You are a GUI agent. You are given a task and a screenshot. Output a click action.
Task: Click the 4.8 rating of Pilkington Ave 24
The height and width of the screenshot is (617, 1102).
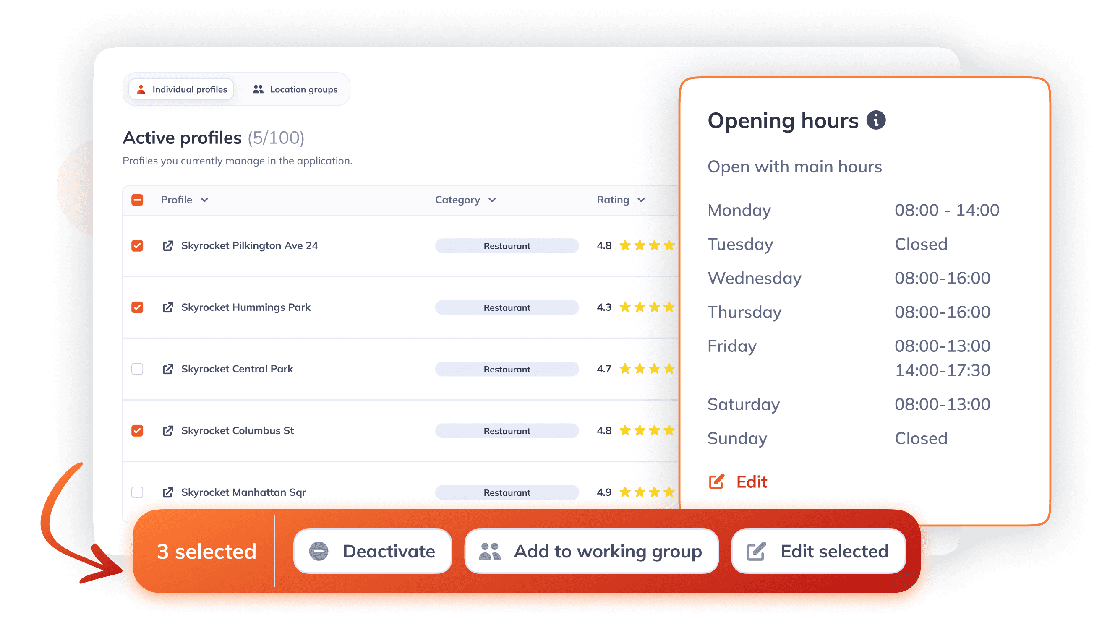pyautogui.click(x=604, y=245)
